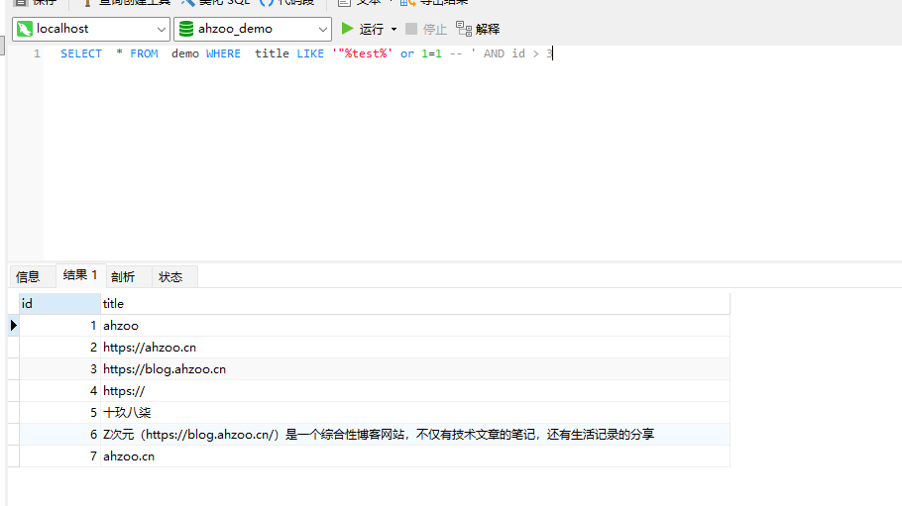Click inside the SQL query editor line

tap(297, 53)
